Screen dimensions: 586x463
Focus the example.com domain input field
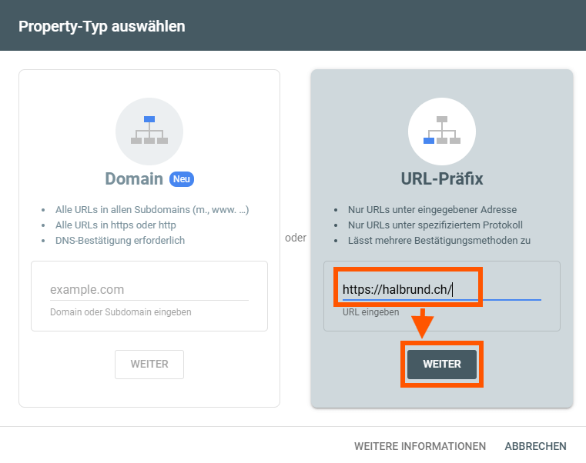point(149,290)
